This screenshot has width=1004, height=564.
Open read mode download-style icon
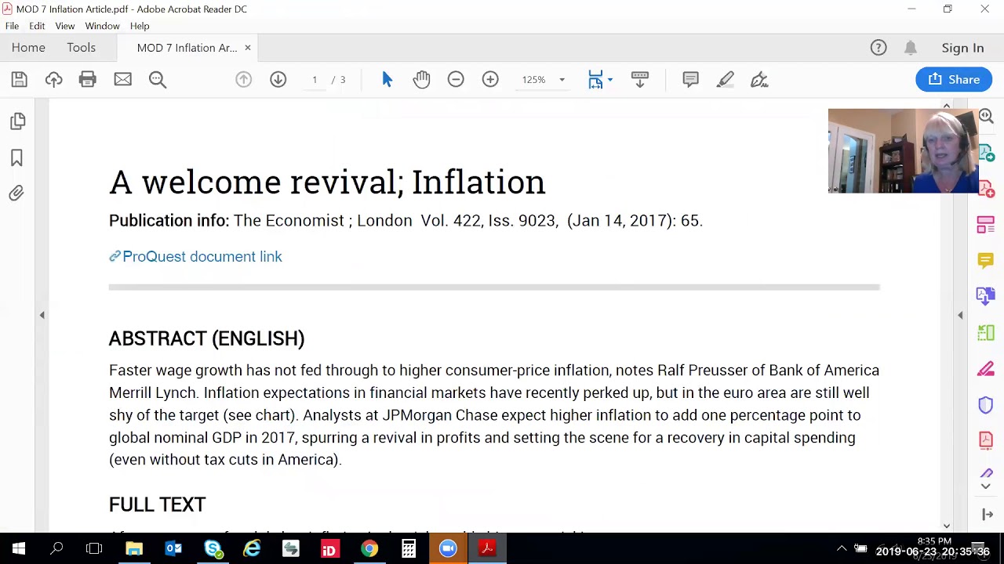(x=640, y=79)
